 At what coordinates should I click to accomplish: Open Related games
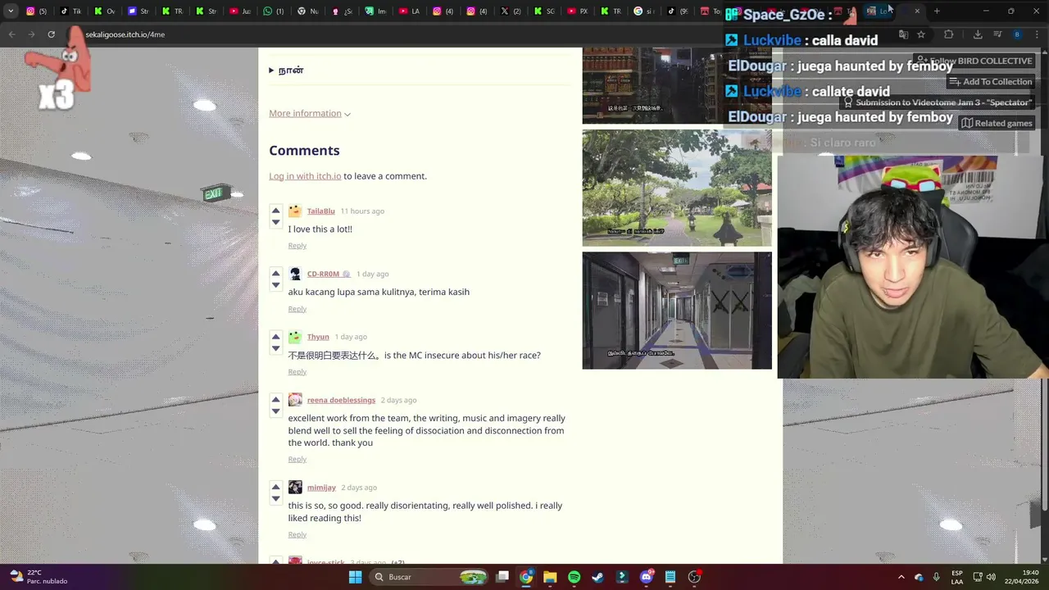click(x=996, y=123)
